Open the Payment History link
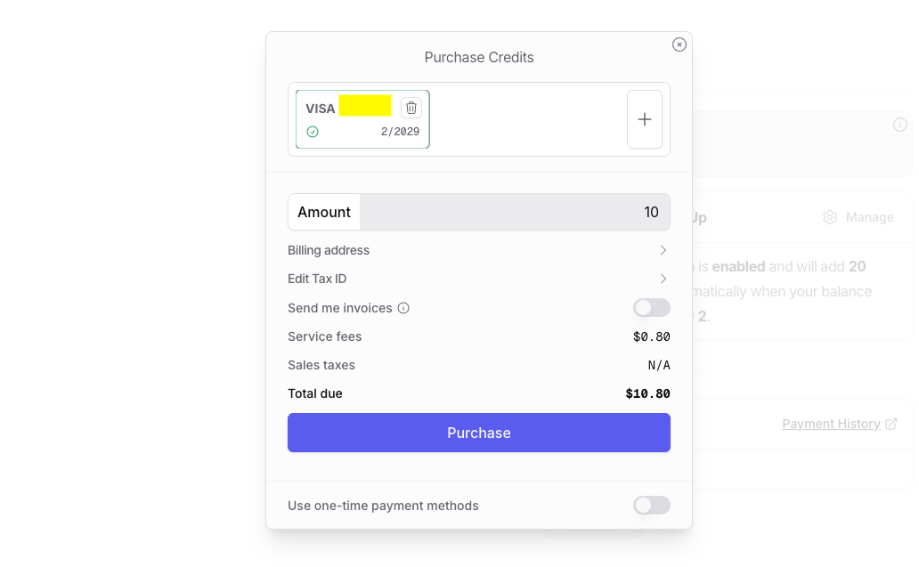 [x=831, y=424]
